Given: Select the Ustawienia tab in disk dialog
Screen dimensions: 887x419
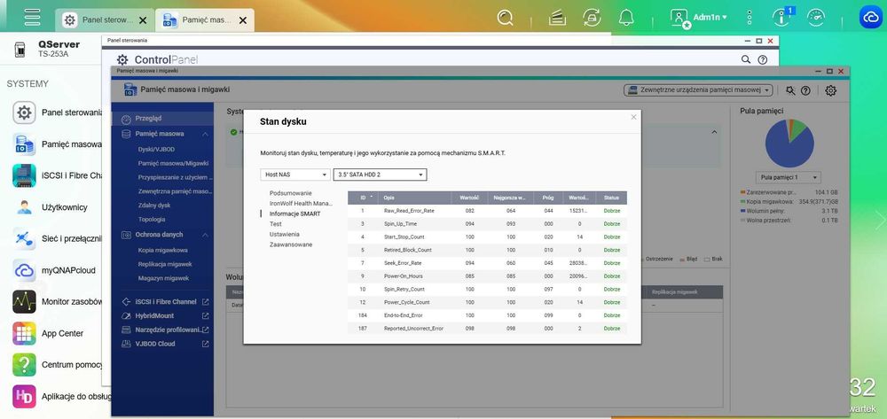Looking at the screenshot, I should click(x=285, y=234).
